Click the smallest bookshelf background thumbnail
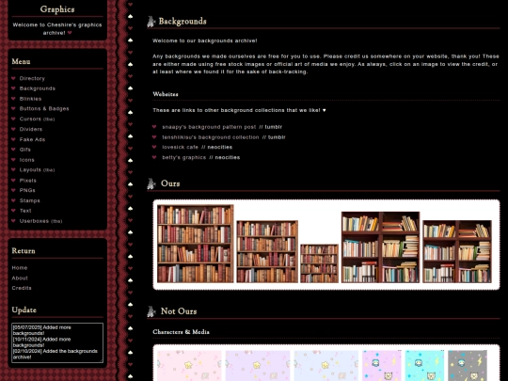Viewport: 508px width, 381px height. tap(319, 263)
